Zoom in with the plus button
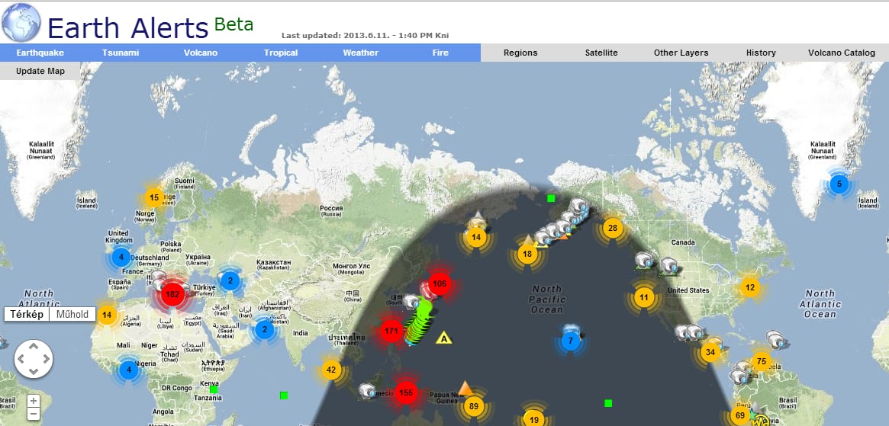889x426 pixels. tap(34, 401)
